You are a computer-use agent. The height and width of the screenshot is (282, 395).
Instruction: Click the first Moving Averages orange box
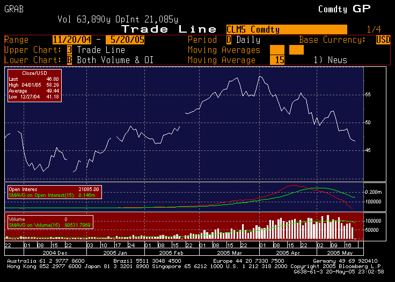click(x=277, y=50)
